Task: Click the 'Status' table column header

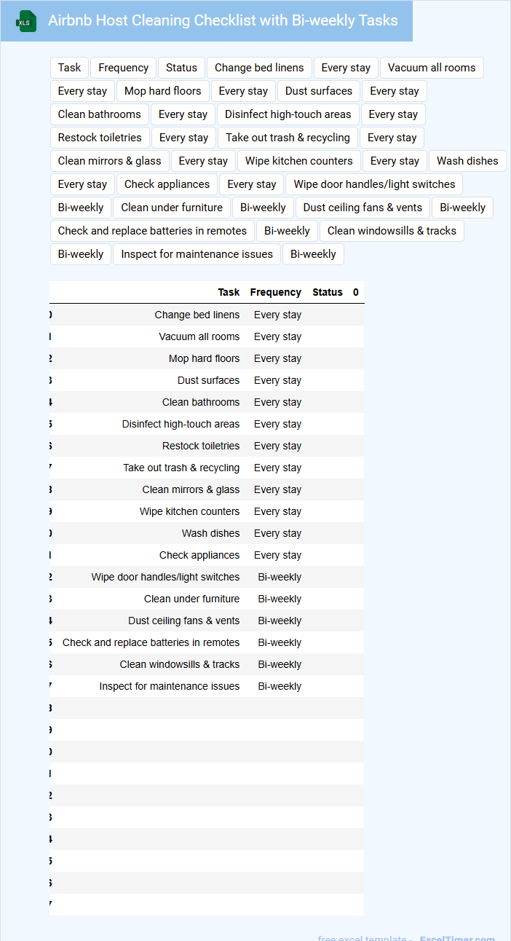Action: 328,292
